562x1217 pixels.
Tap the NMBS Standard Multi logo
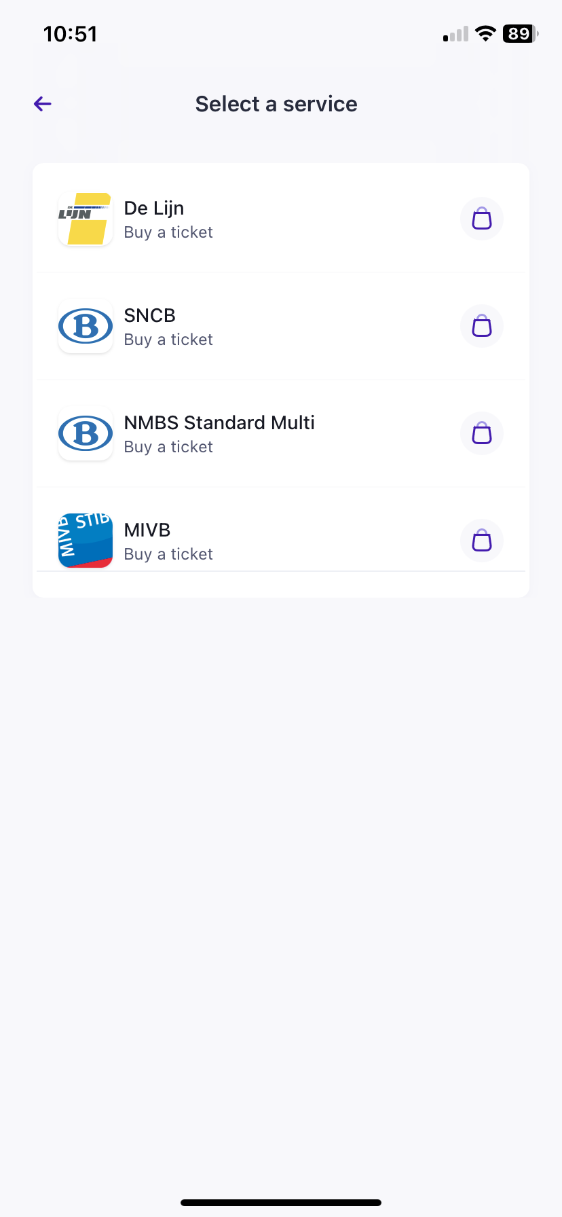pos(86,433)
